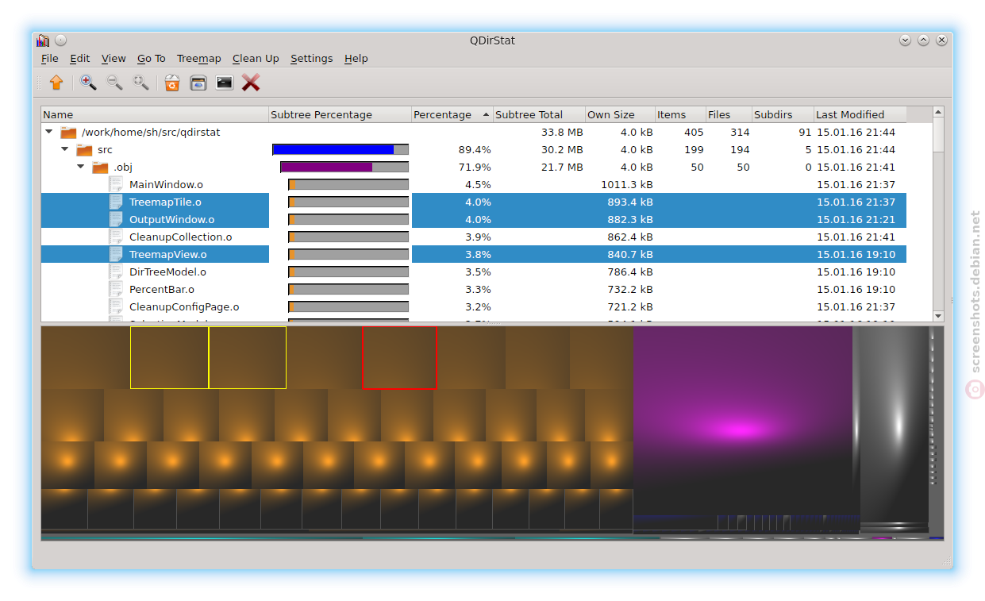Click MainWindow.o file icon
Screen dimensions: 985x601
click(116, 185)
